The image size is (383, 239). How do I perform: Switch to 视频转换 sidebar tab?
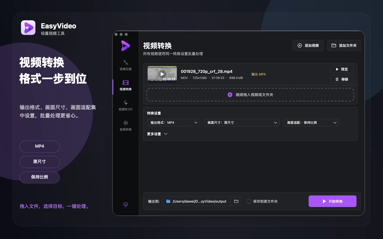(x=126, y=86)
